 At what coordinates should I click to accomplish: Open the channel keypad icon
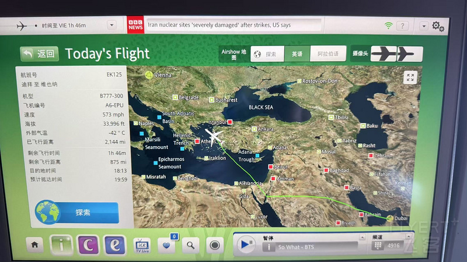click(x=378, y=246)
